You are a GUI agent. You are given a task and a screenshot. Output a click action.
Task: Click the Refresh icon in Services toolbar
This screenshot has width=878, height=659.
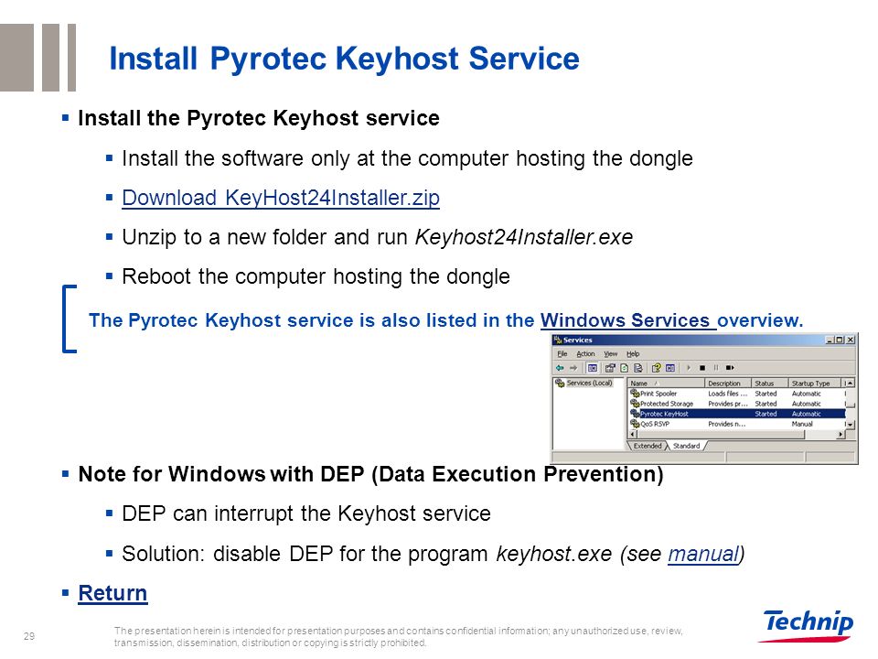point(624,368)
